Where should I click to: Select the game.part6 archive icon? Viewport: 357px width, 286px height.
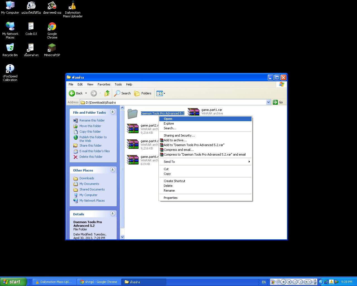point(132,160)
